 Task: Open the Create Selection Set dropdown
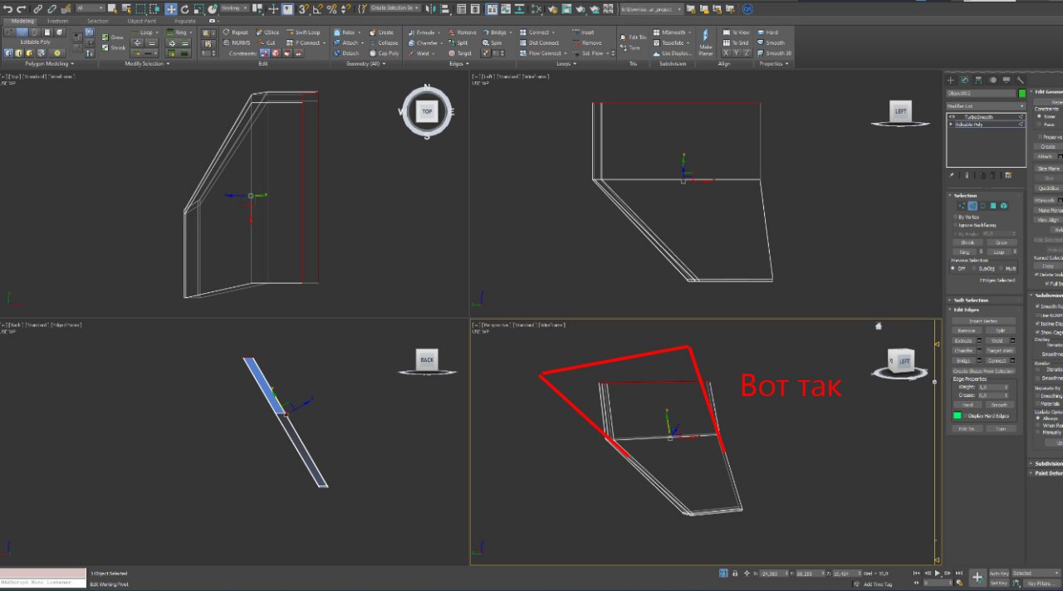[394, 9]
